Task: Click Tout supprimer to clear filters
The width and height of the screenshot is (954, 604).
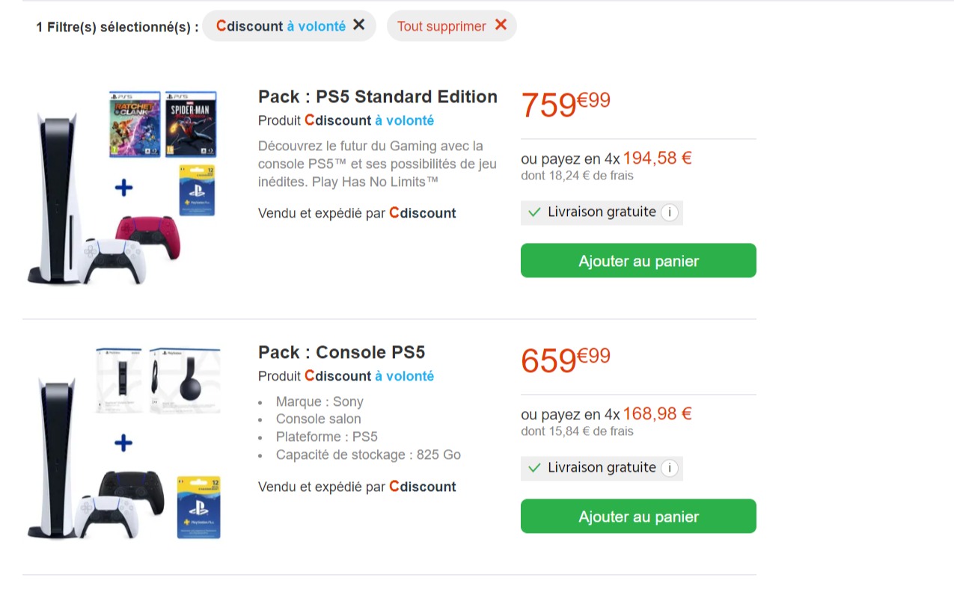Action: 441,26
